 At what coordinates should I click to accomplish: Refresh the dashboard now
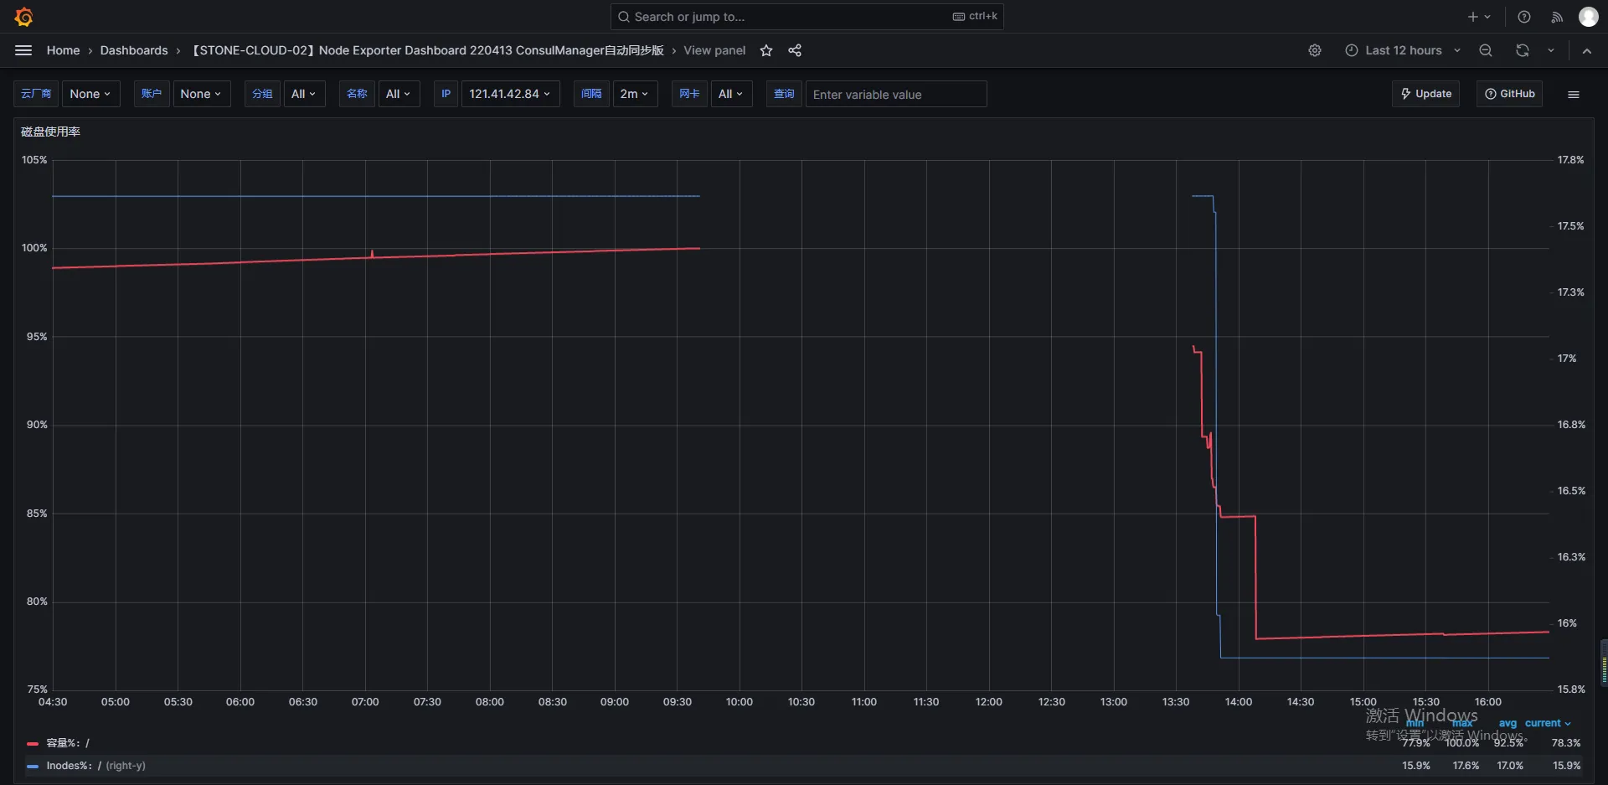pos(1523,50)
